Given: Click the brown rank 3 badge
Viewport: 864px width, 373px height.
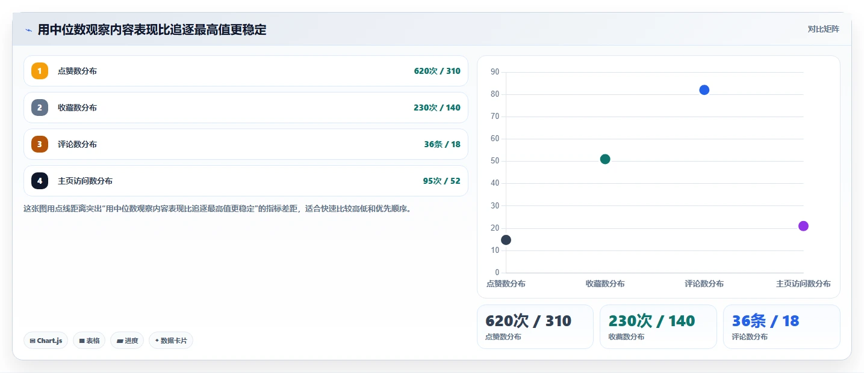Looking at the screenshot, I should 40,144.
